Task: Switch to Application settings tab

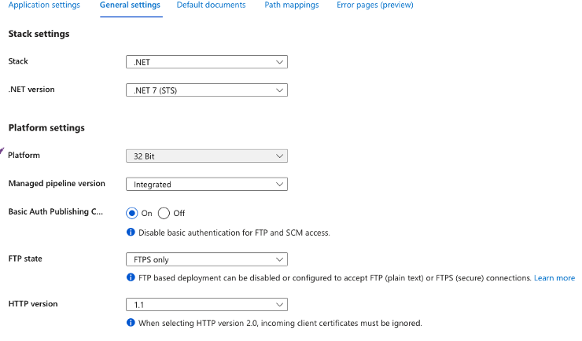Action: [44, 5]
